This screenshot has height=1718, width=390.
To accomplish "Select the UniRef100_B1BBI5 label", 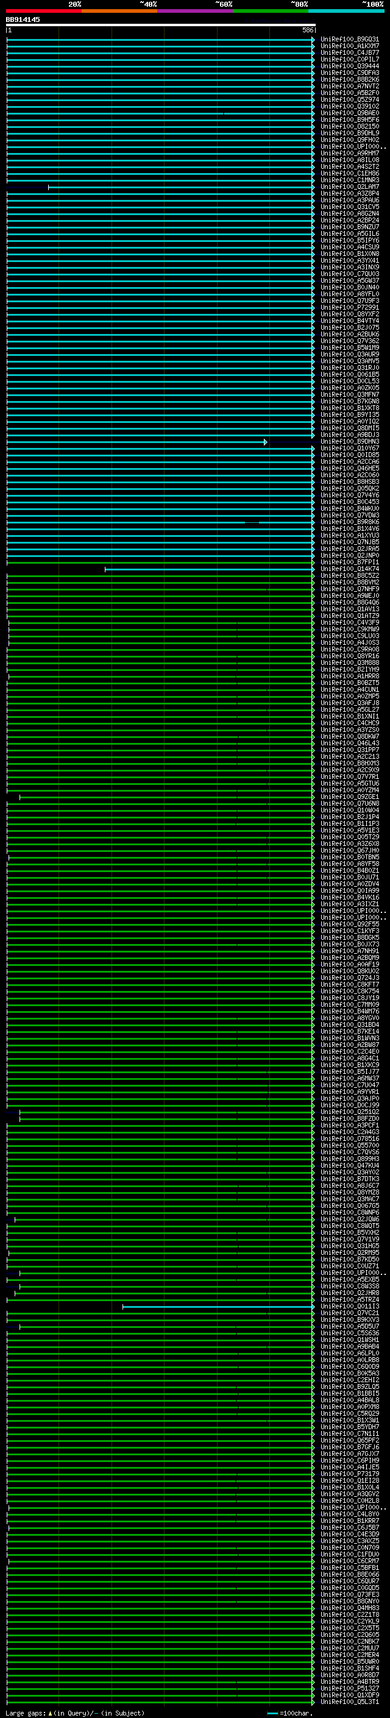I will point(350,1393).
